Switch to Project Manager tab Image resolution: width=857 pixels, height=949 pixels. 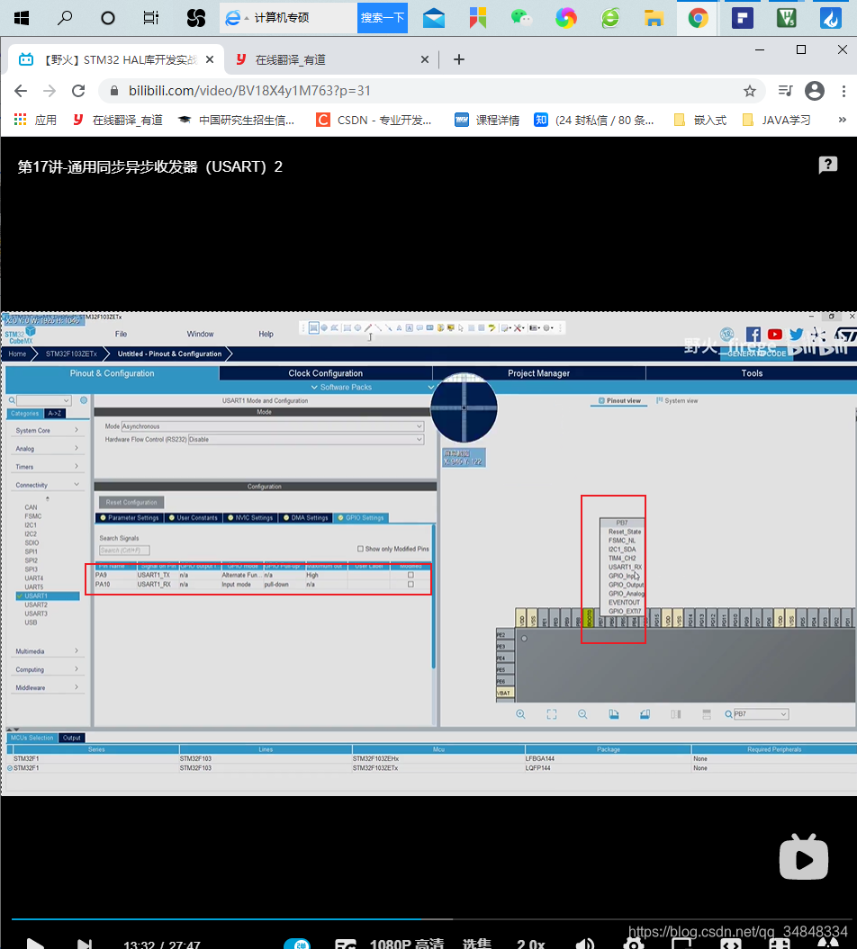[538, 373]
